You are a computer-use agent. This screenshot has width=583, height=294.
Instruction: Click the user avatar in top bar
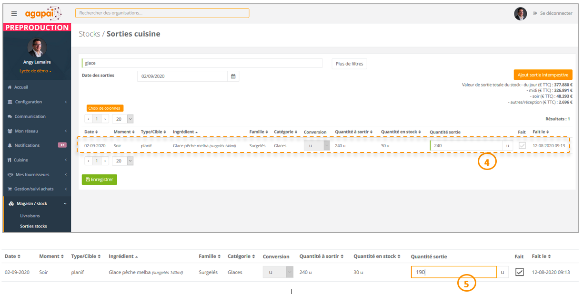coord(521,13)
